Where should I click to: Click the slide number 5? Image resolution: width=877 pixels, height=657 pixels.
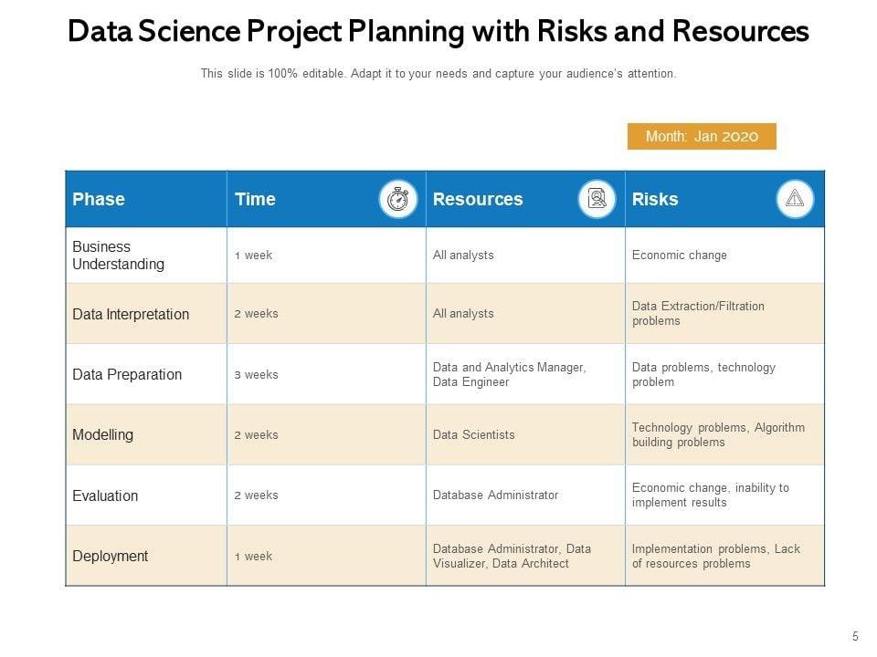855,637
